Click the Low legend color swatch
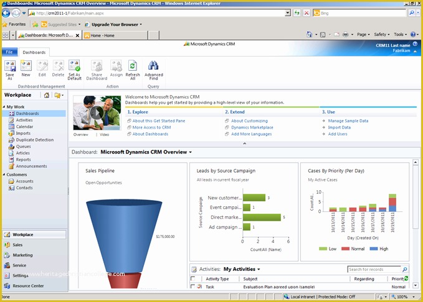 [323, 249]
